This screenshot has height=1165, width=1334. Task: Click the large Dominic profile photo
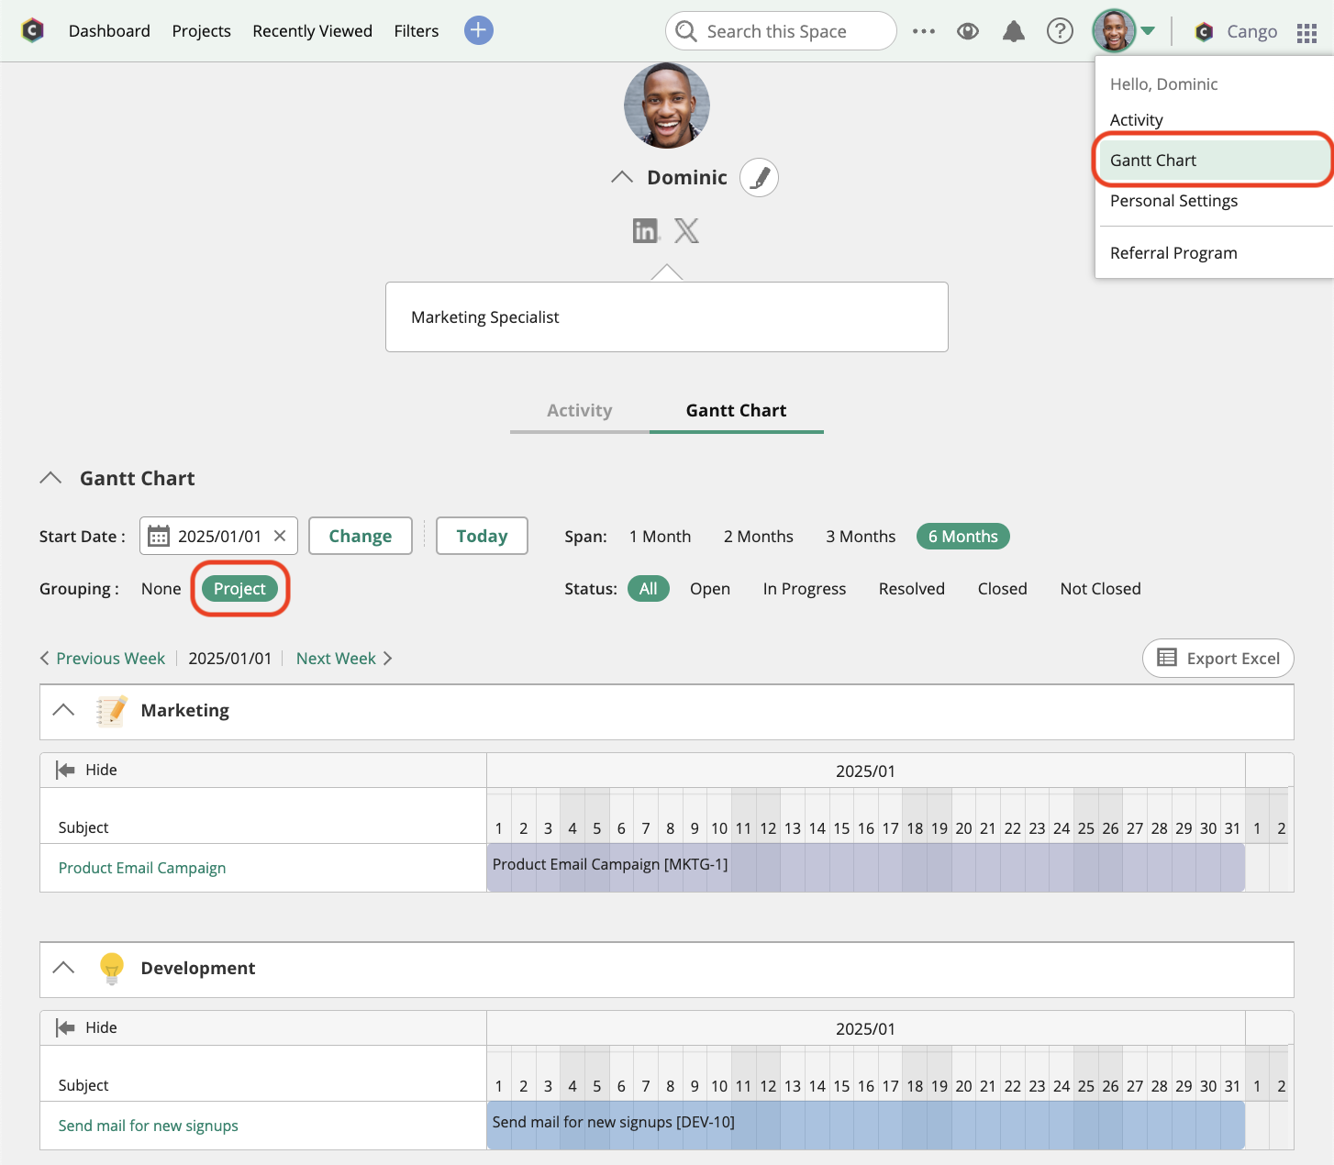pos(667,105)
